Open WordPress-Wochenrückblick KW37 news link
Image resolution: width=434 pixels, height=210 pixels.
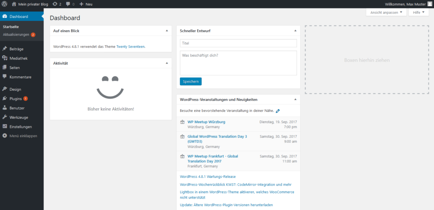coord(236,185)
